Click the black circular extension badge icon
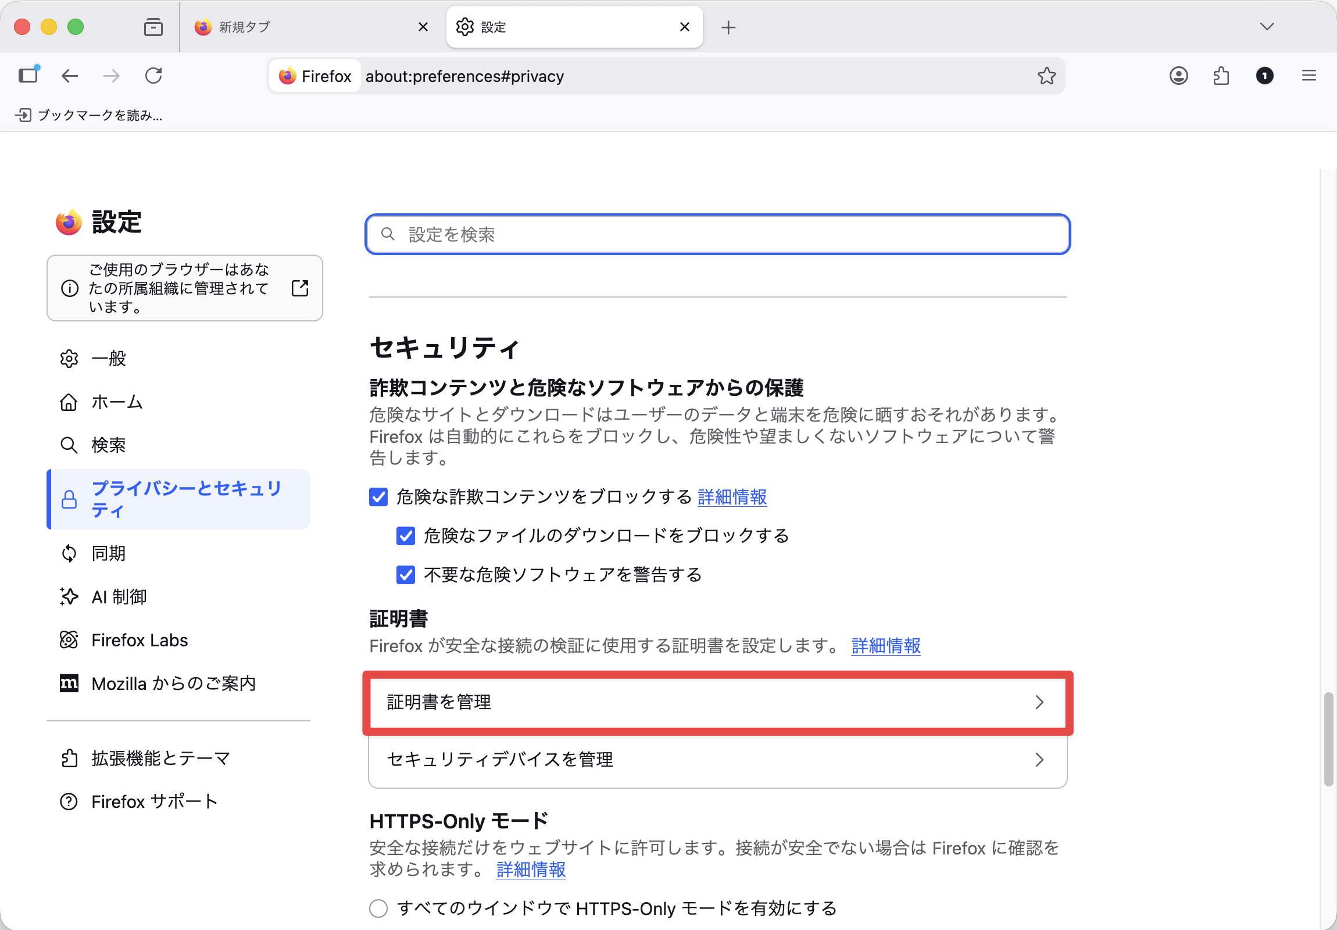Screen dimensions: 1337x930 1264,76
